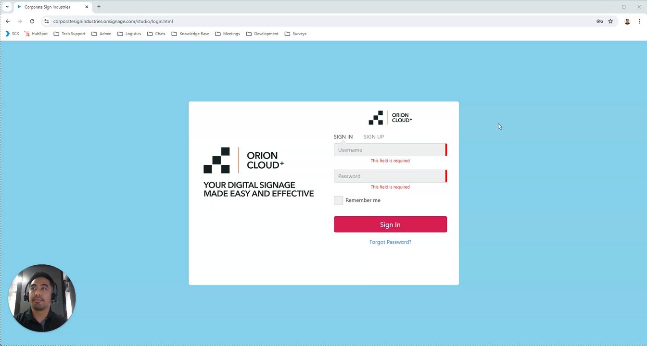
Task: Open Chats bookmarks folder
Action: (x=156, y=34)
